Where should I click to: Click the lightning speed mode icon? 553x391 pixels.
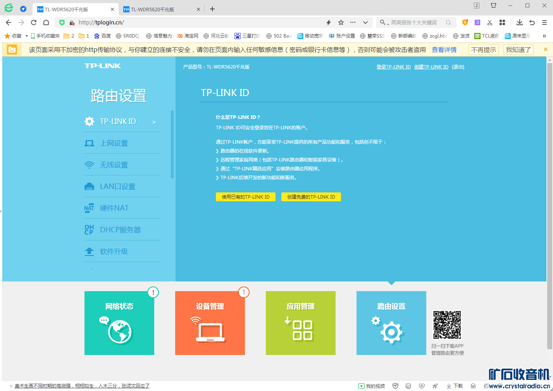(x=329, y=22)
